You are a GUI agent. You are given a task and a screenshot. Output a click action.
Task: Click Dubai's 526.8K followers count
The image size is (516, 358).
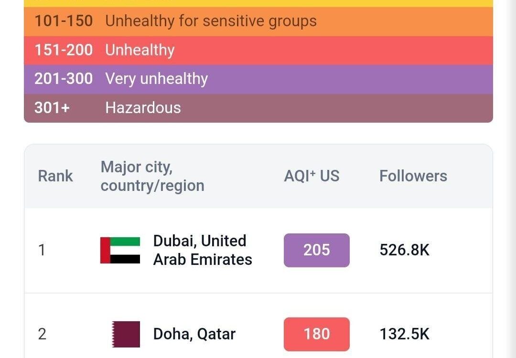point(405,250)
